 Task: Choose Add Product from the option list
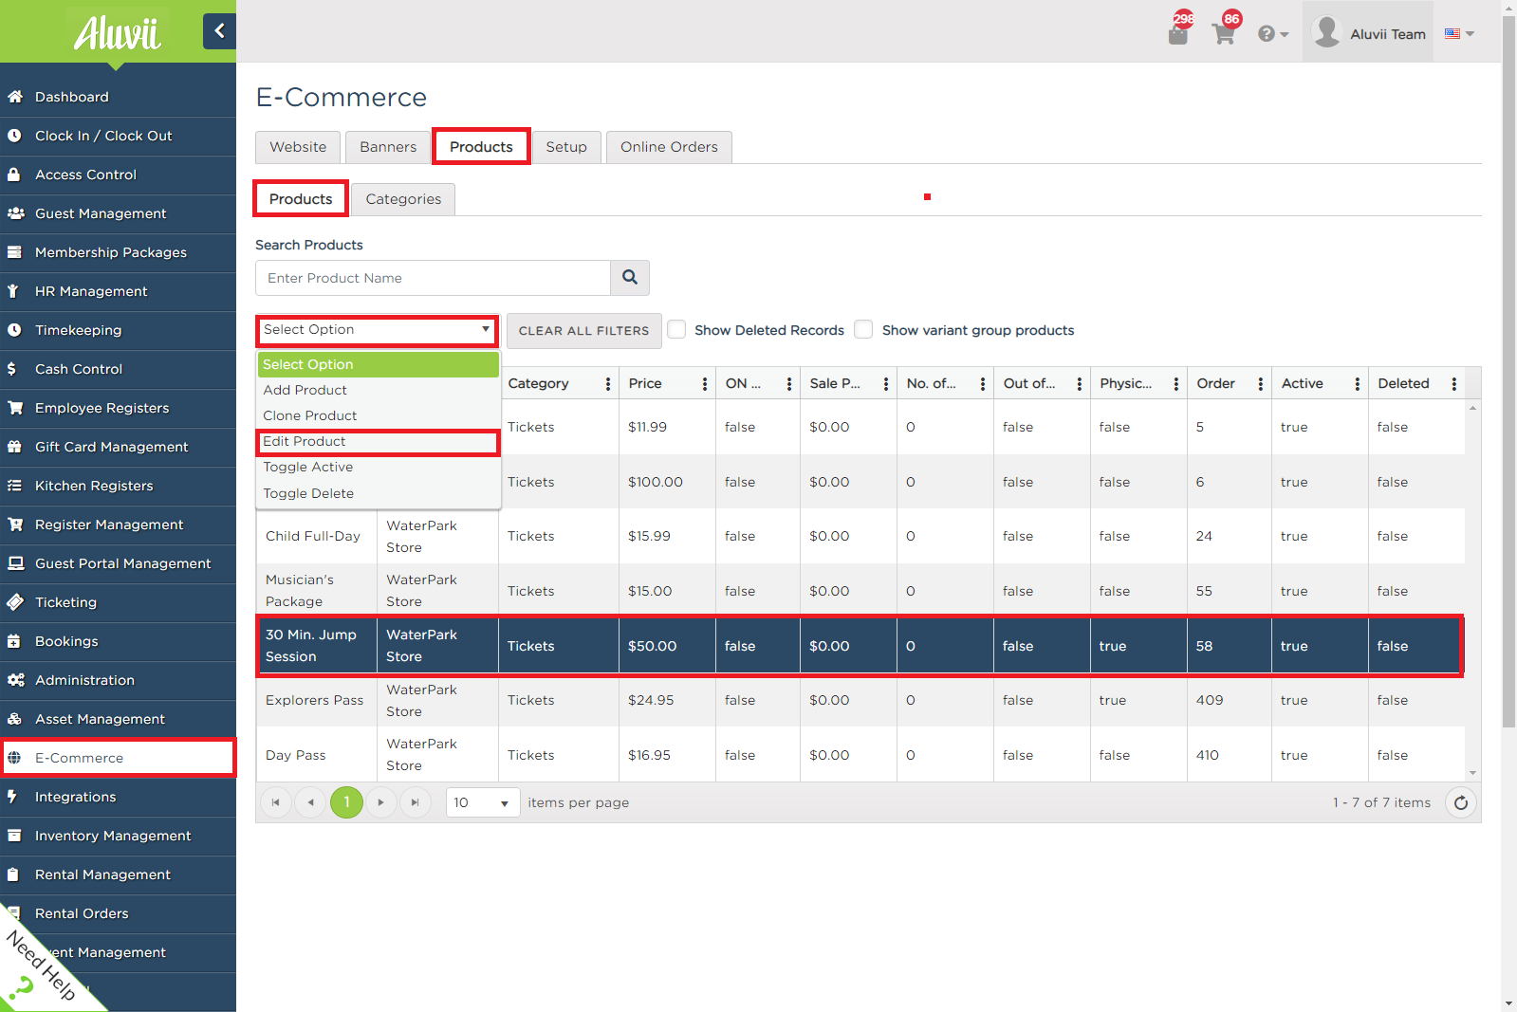pyautogui.click(x=379, y=390)
